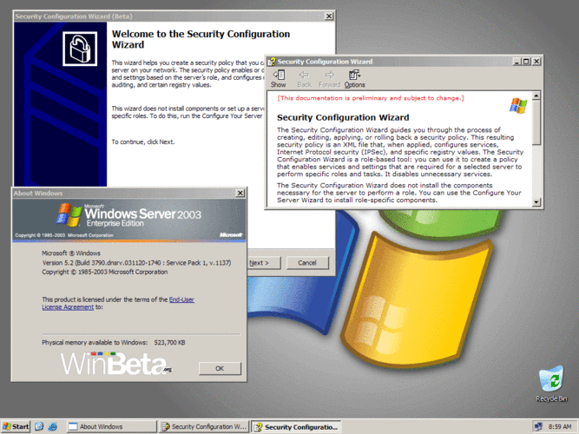Click the Forward arrow in help toolbar
The width and height of the screenshot is (579, 434).
click(x=329, y=79)
